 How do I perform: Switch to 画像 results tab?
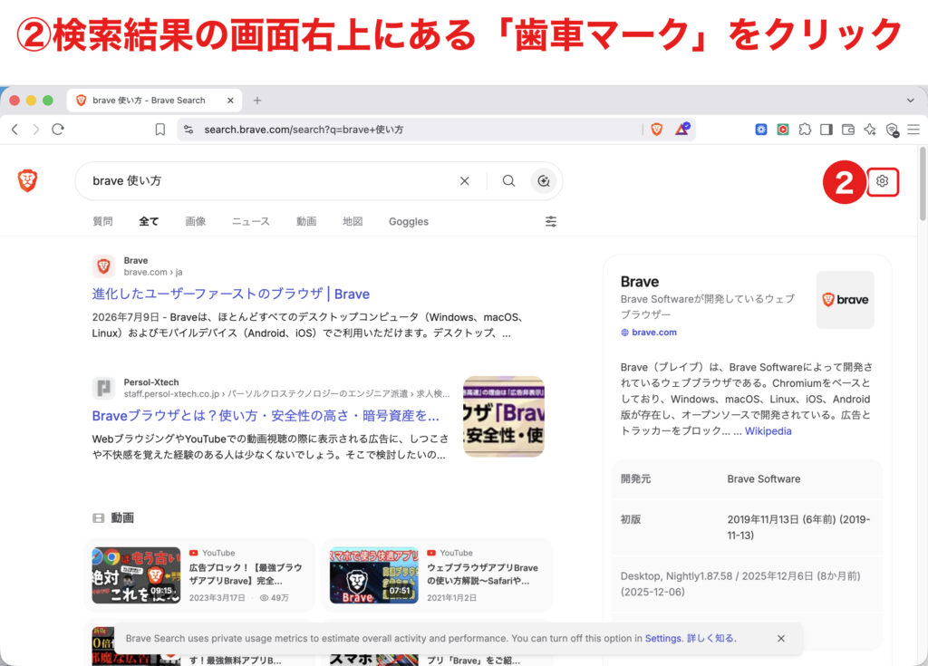196,221
